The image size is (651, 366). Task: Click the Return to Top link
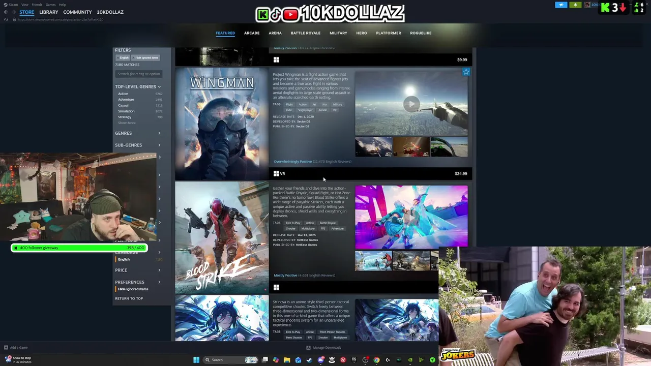129,298
